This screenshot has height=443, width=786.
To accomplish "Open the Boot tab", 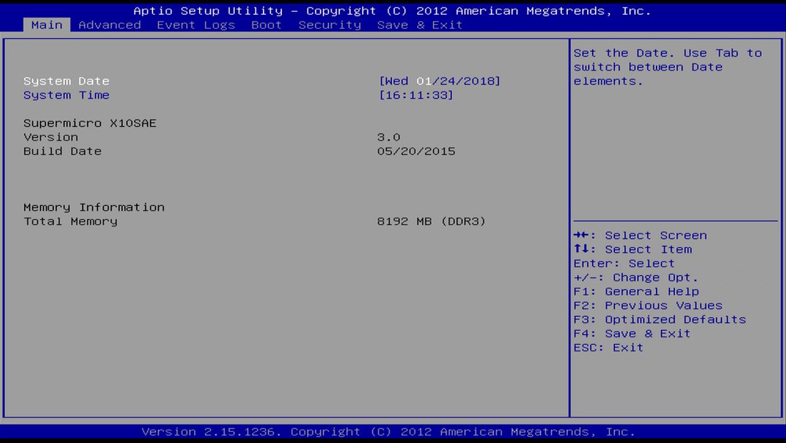I will tap(267, 25).
